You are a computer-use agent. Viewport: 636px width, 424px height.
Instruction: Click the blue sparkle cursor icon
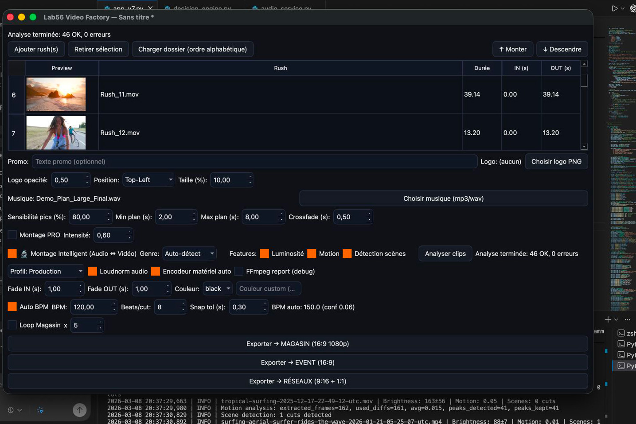[40, 410]
